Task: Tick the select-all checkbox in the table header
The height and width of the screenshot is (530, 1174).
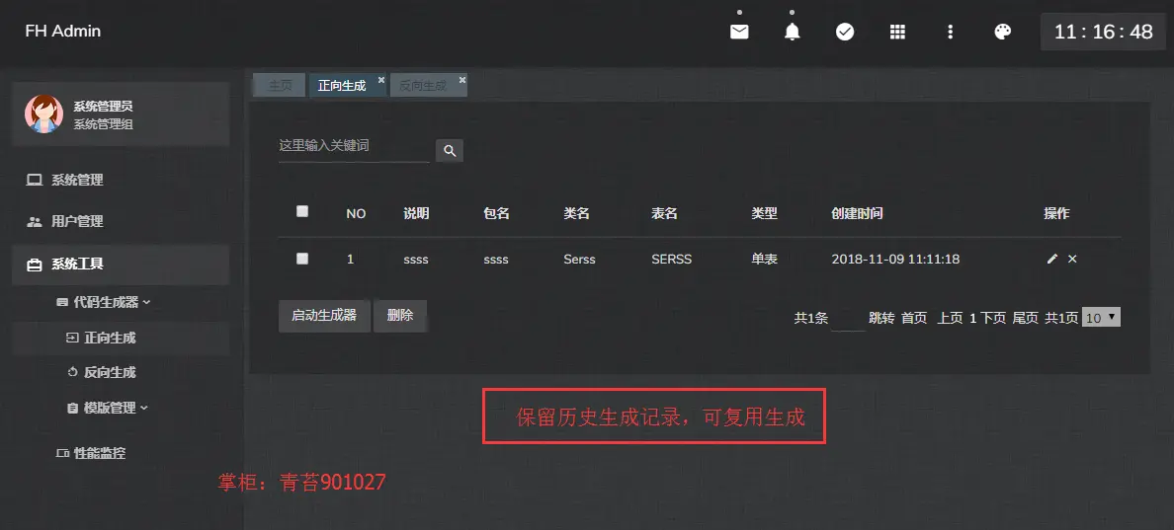Action: [x=302, y=211]
